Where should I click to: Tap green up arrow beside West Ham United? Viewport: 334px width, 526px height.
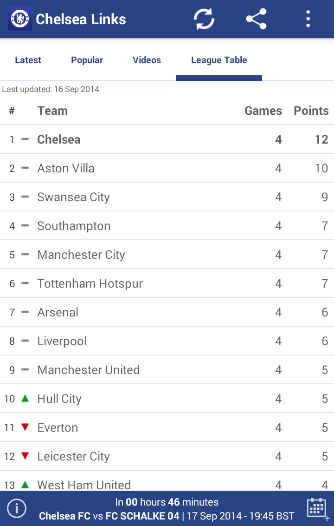tap(25, 485)
